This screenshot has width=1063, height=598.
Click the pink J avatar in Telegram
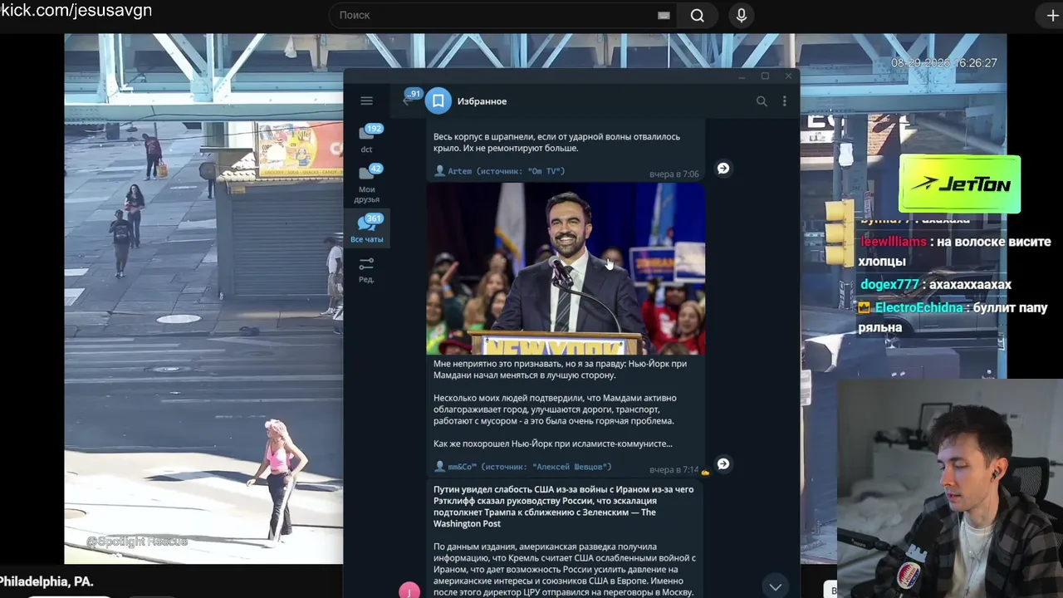pos(409,591)
